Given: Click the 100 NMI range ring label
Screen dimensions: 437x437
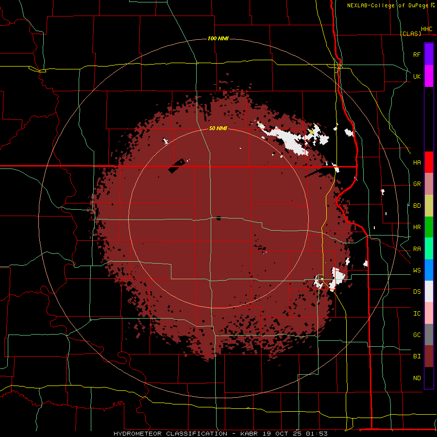Looking at the screenshot, I should (x=218, y=38).
